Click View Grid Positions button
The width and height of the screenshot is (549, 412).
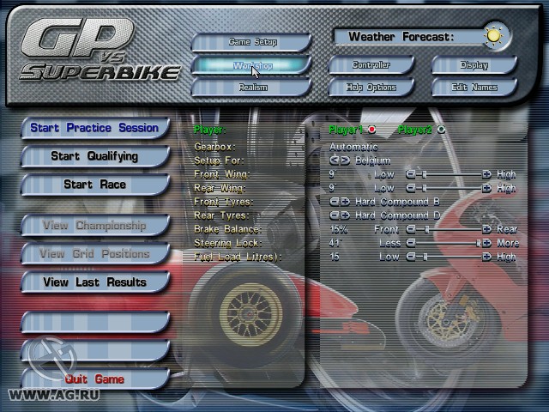[95, 253]
